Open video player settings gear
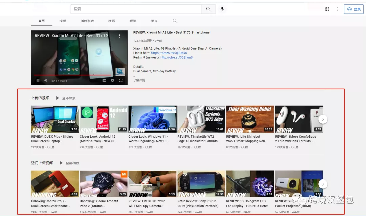The width and height of the screenshot is (366, 216). (113, 80)
